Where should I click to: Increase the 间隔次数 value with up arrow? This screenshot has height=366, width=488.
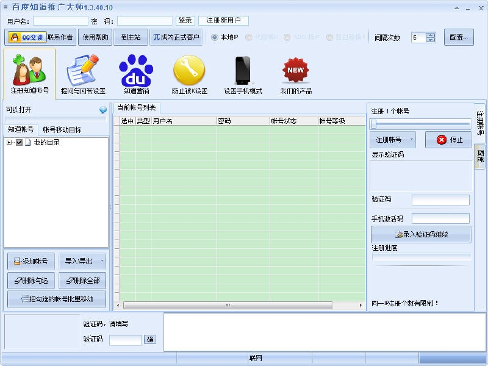coord(431,35)
